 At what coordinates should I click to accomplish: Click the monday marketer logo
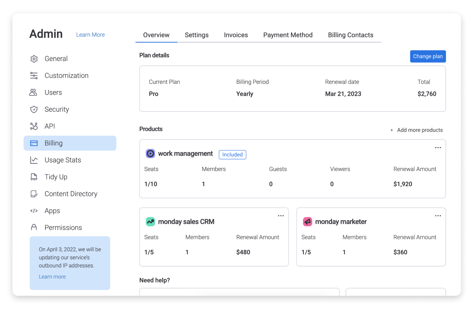click(x=307, y=222)
